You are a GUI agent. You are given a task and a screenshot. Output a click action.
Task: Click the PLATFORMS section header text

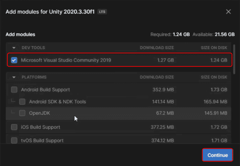pos(34,77)
